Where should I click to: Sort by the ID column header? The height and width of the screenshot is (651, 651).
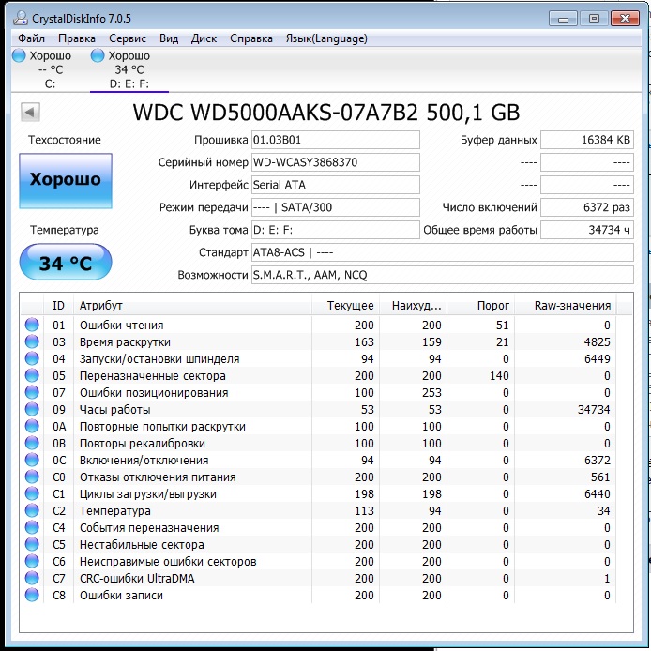[x=58, y=306]
